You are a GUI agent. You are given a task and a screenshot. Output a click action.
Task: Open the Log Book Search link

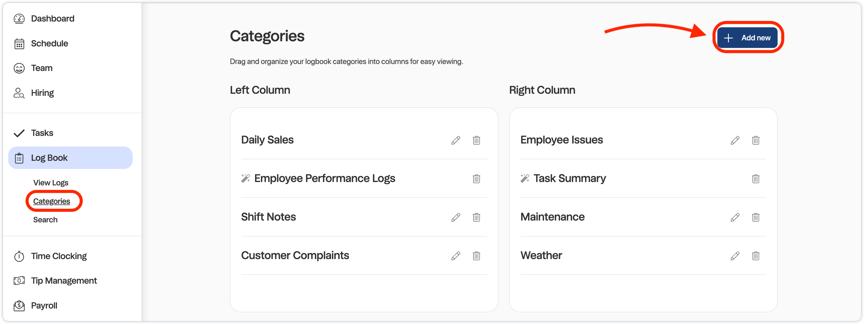click(45, 220)
